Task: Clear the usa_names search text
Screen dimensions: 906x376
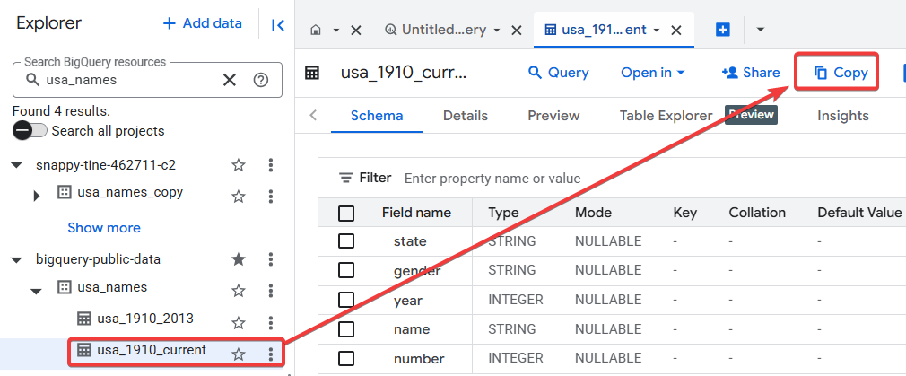Action: [x=230, y=80]
